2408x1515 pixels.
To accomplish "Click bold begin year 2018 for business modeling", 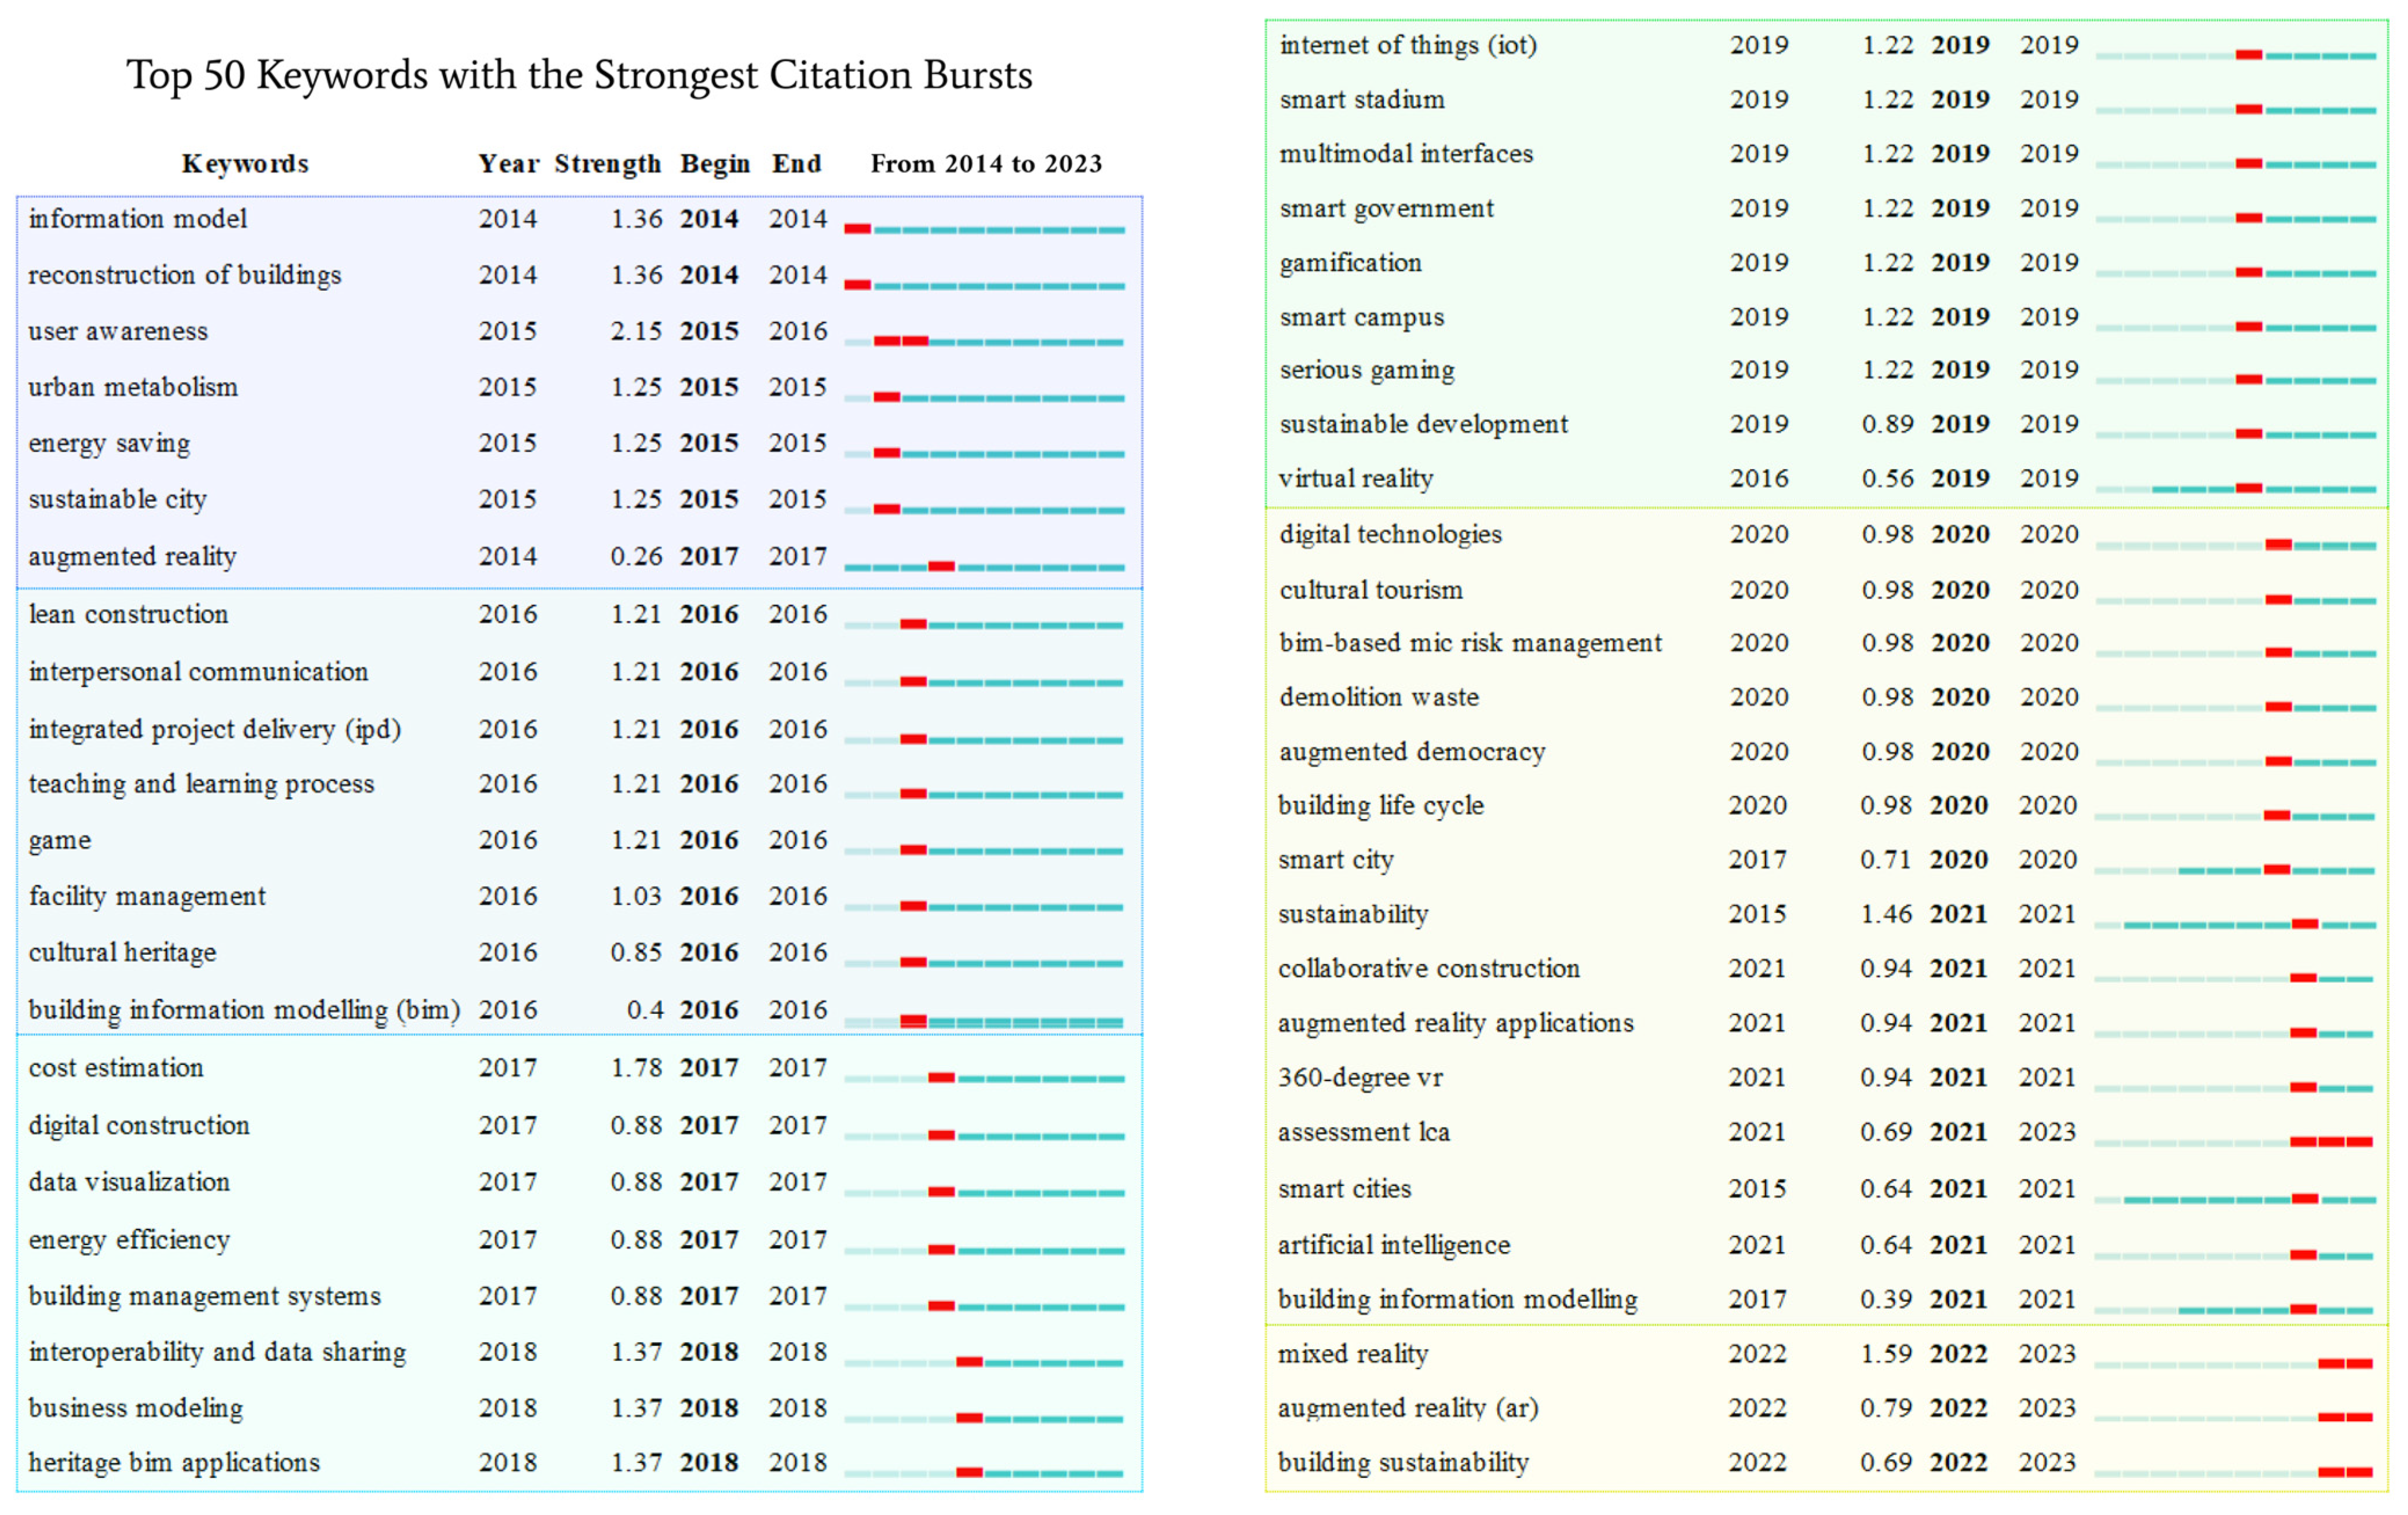I will pyautogui.click(x=709, y=1408).
